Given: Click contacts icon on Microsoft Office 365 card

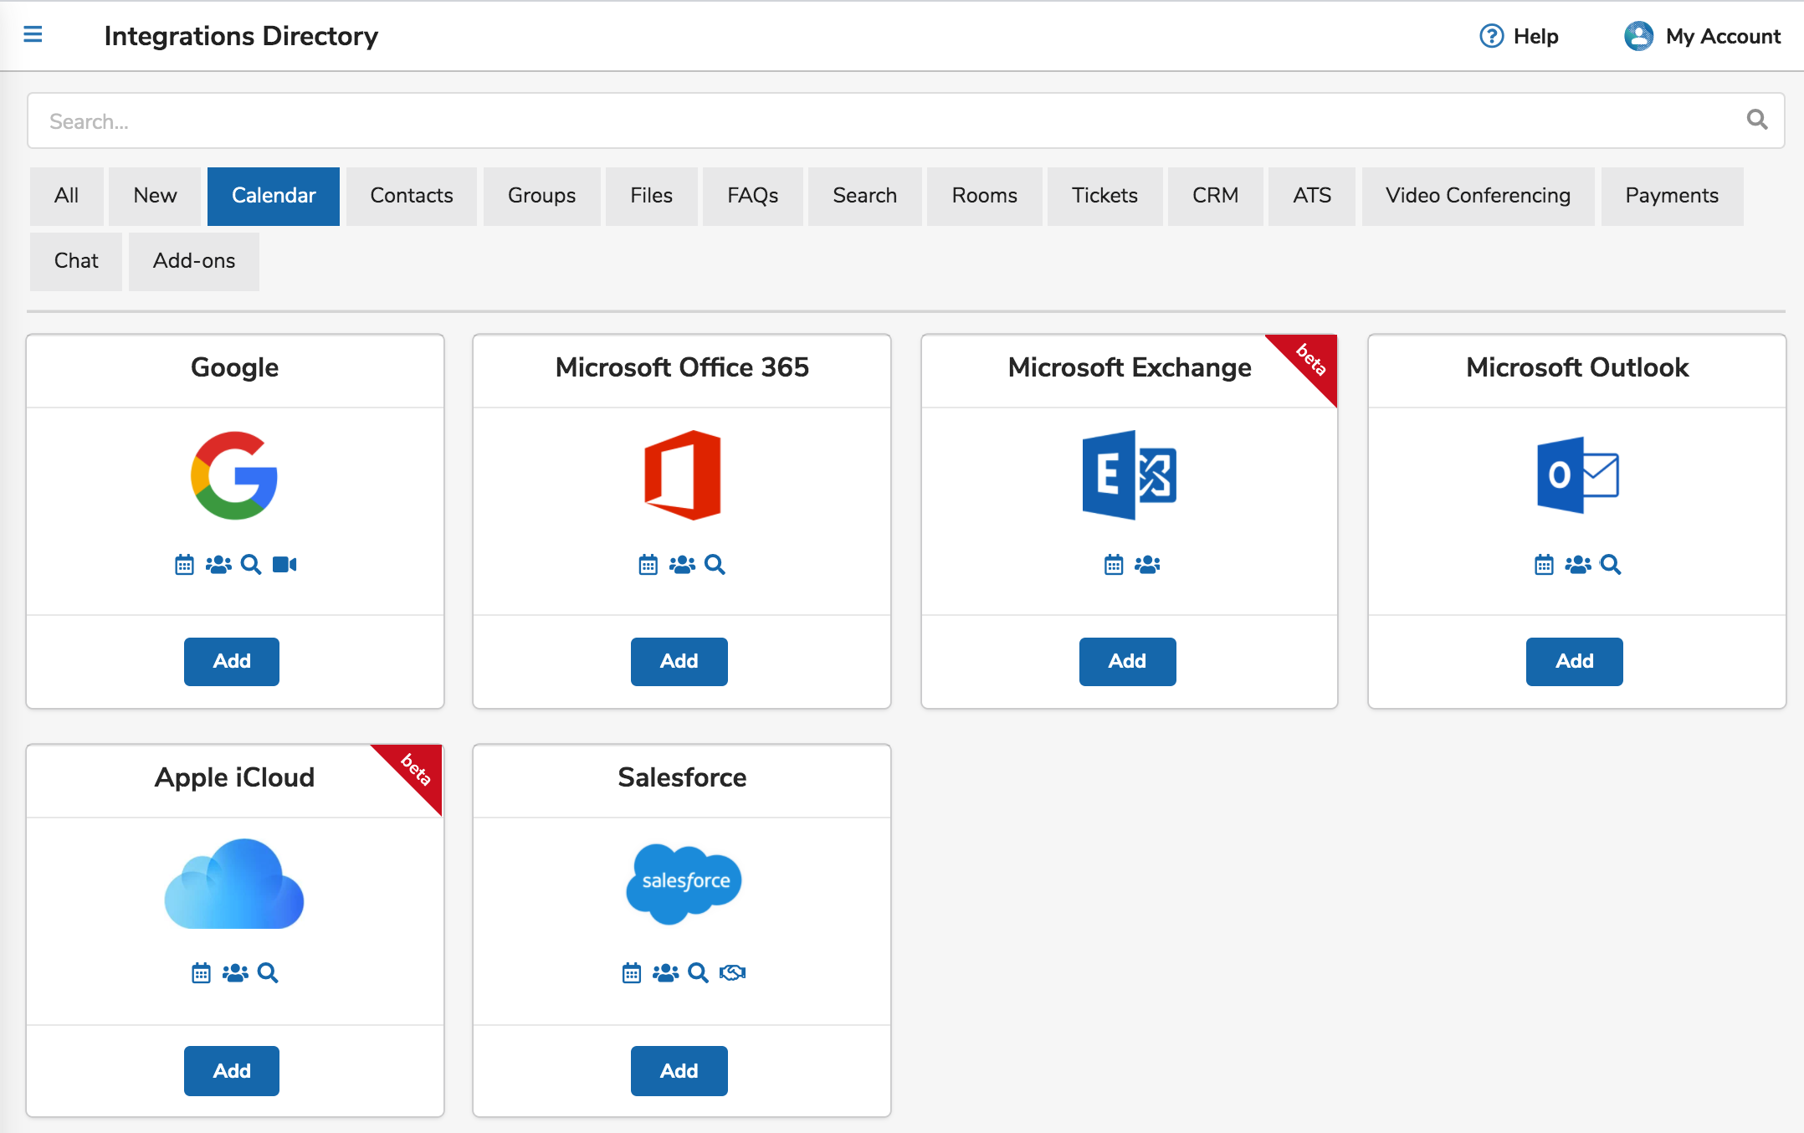Looking at the screenshot, I should coord(682,565).
